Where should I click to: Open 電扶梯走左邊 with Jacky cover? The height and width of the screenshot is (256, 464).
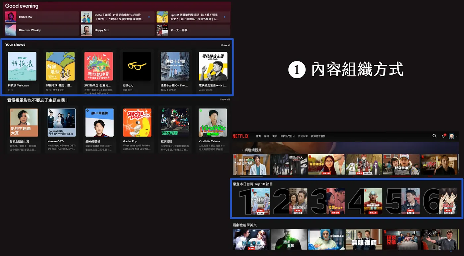(213, 66)
